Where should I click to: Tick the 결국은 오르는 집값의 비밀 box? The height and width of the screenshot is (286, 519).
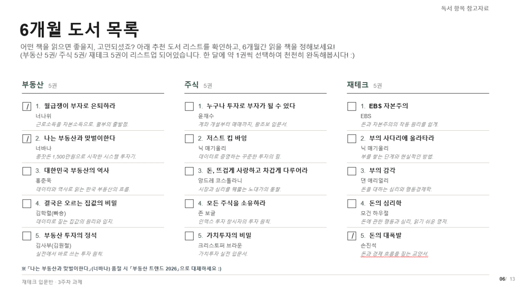pyautogui.click(x=26, y=203)
